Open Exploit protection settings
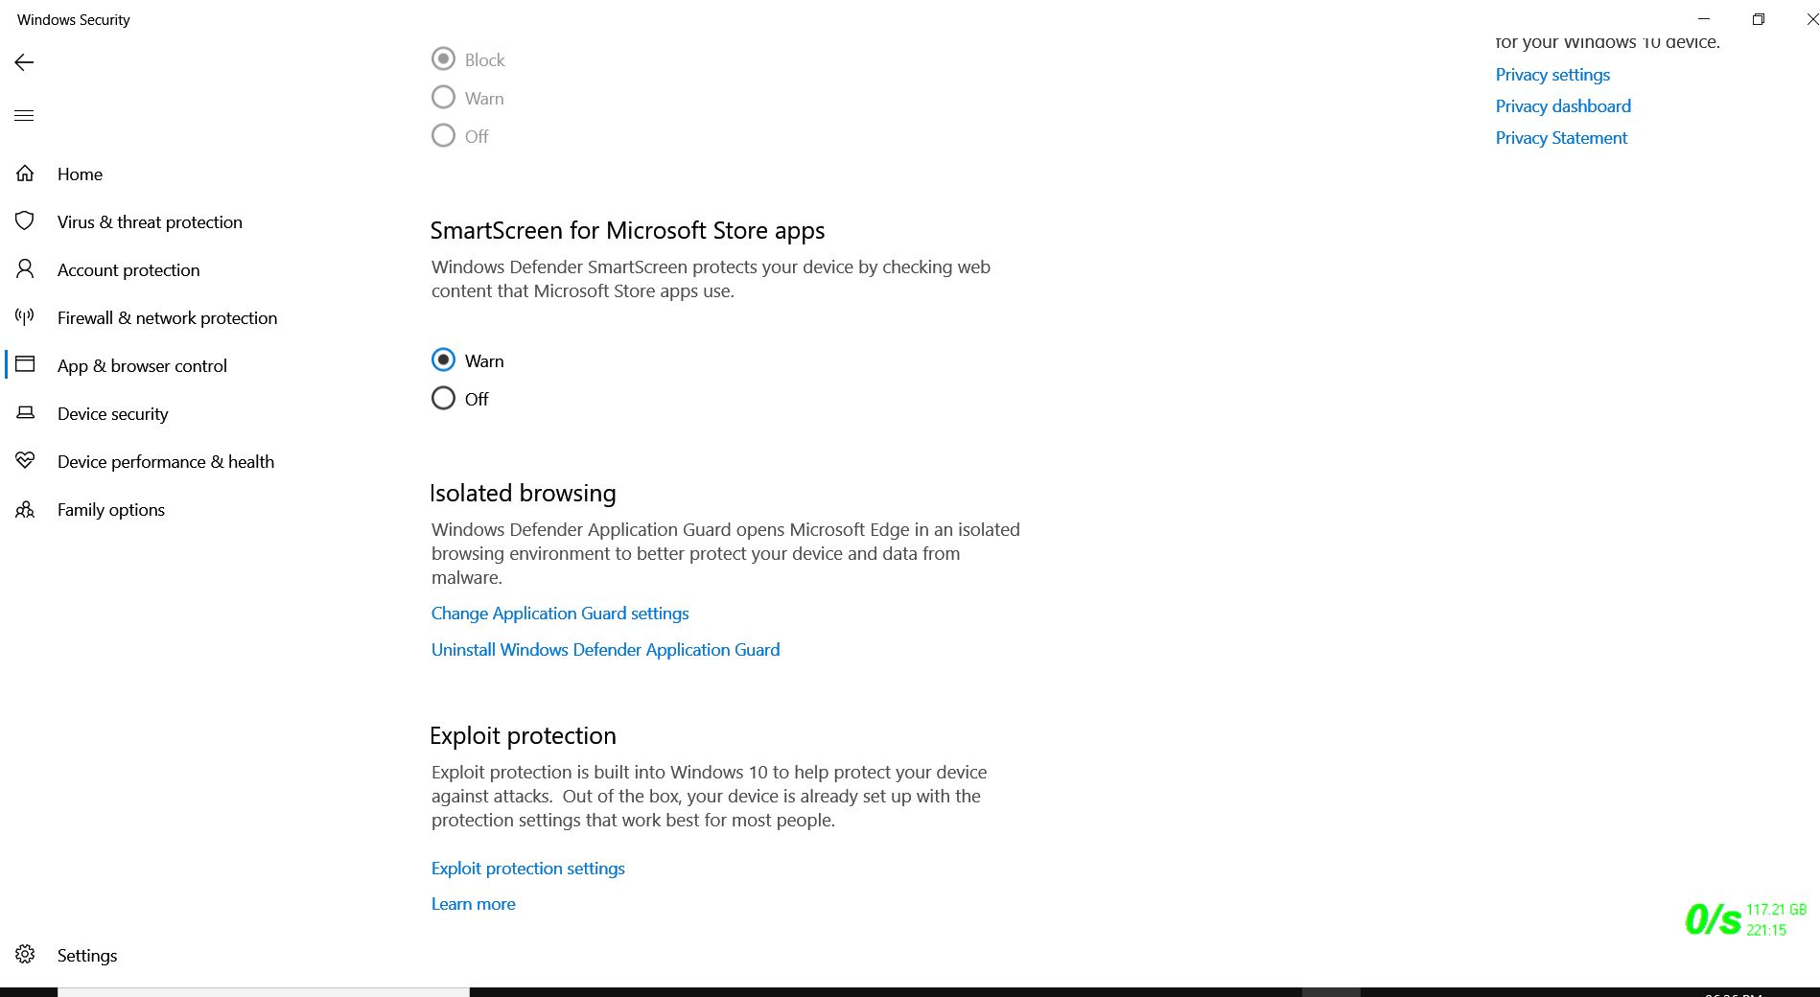The image size is (1820, 997). (527, 868)
